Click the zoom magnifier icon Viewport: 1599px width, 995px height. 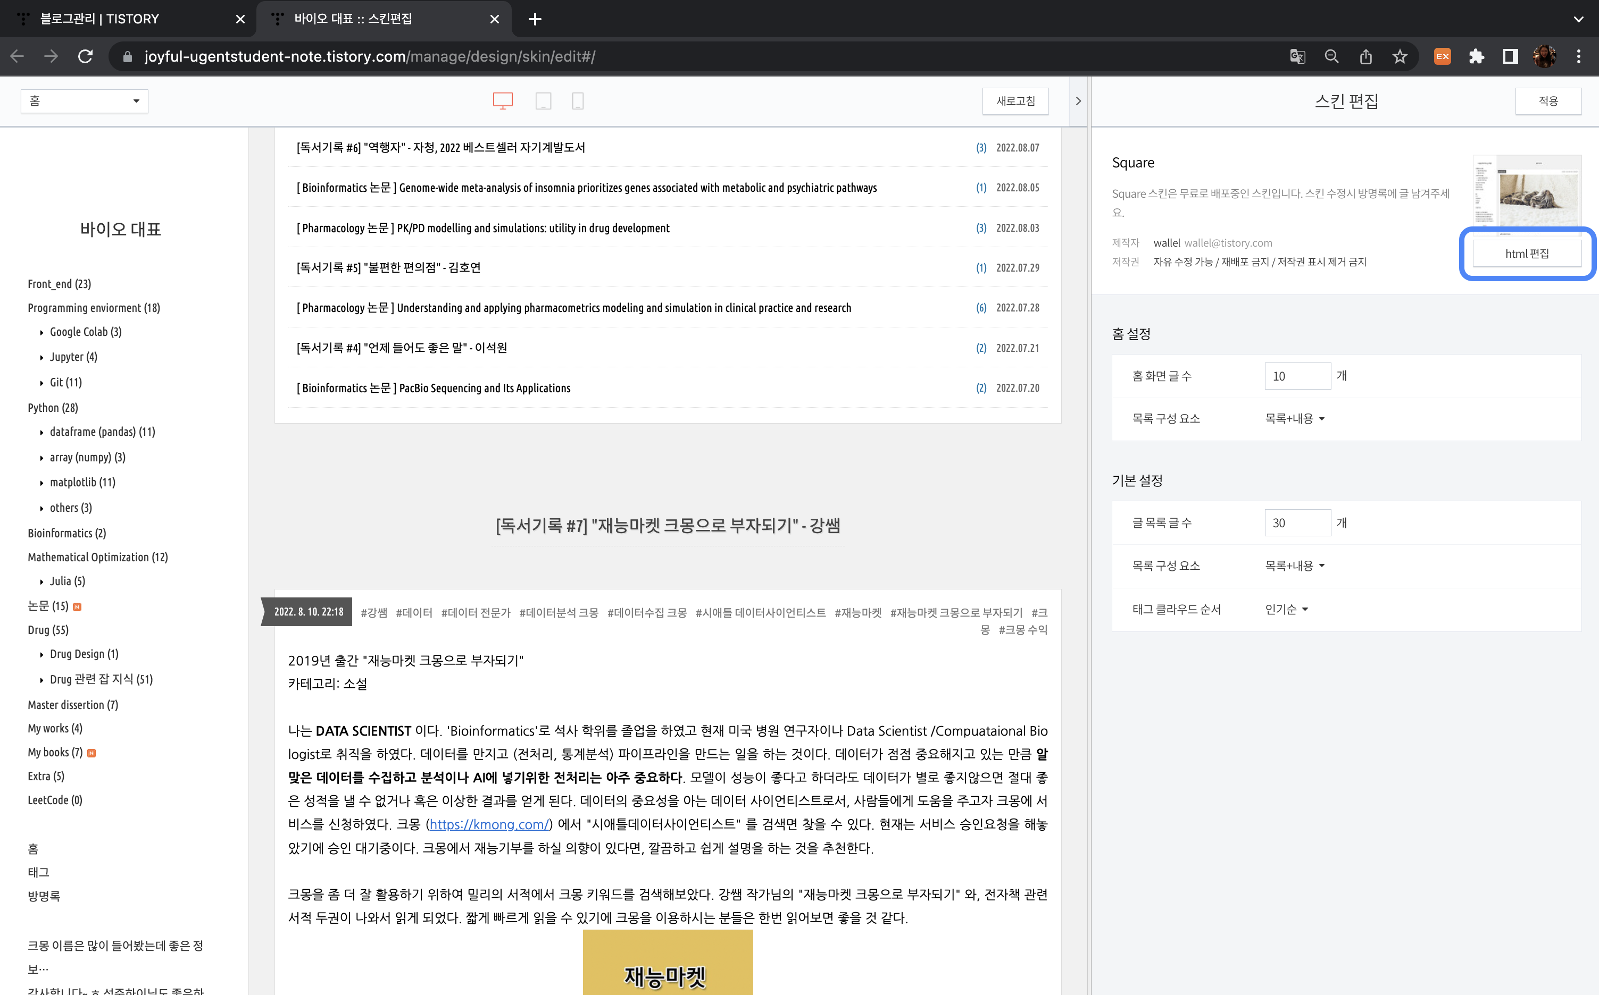pyautogui.click(x=1331, y=56)
